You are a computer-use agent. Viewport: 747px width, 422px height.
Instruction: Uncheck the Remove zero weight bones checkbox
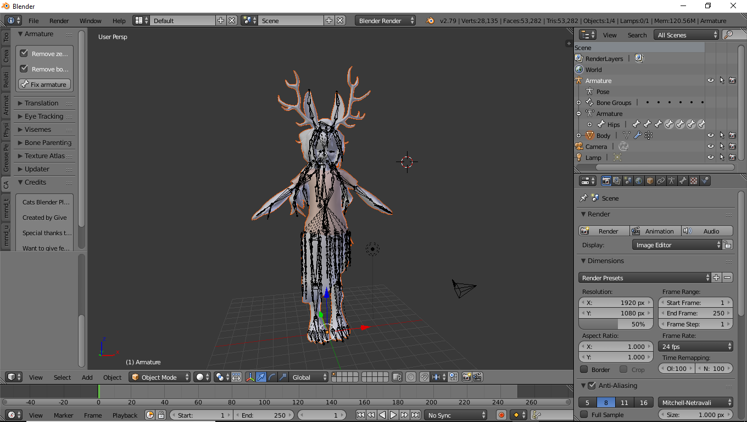tap(24, 53)
